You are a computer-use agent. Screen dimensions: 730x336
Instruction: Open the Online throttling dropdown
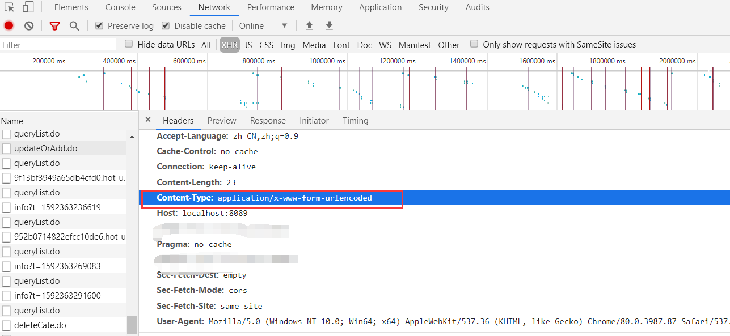[264, 25]
